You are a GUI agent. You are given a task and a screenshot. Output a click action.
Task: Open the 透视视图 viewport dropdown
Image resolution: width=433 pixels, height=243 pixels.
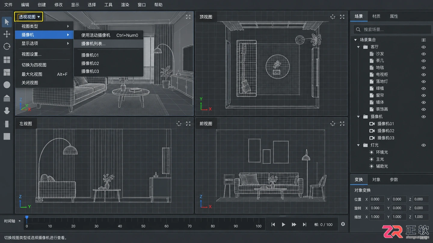coord(29,17)
